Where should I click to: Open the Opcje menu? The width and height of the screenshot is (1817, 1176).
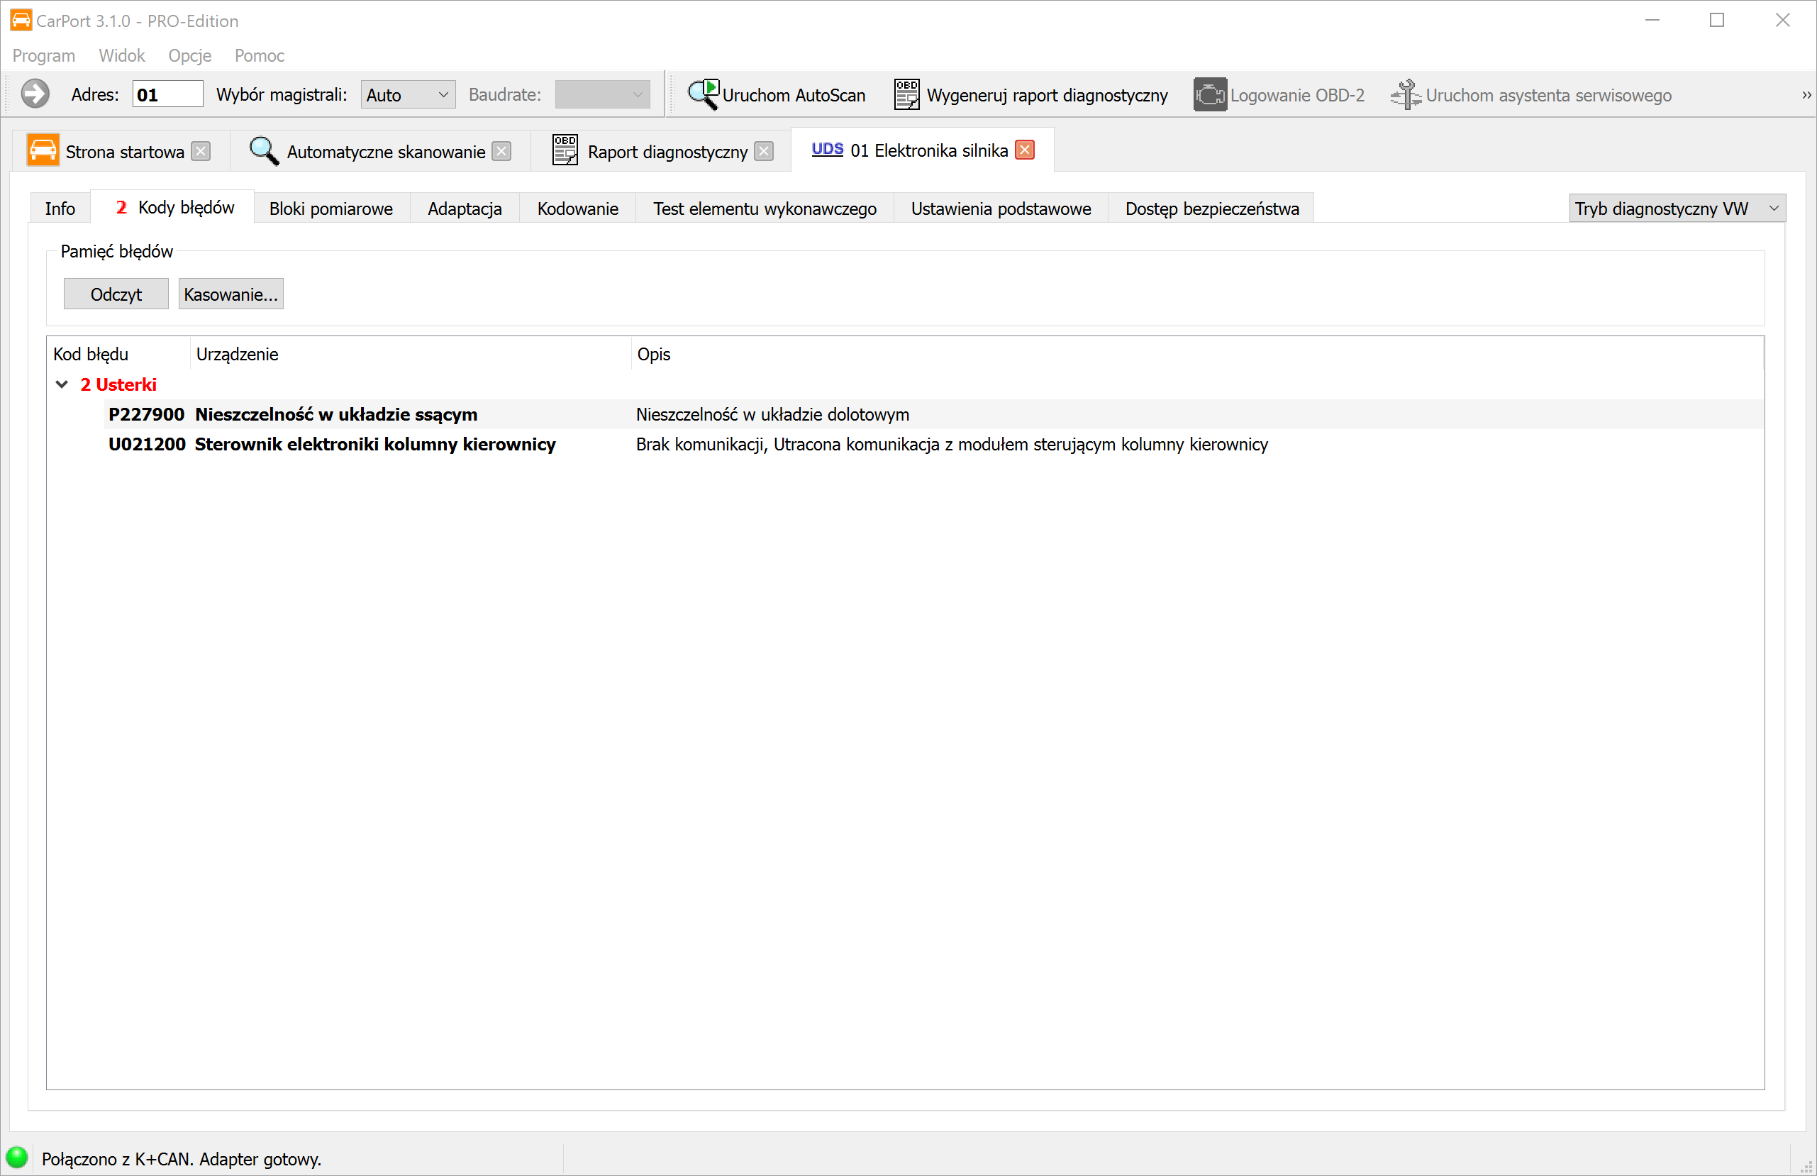pos(189,56)
